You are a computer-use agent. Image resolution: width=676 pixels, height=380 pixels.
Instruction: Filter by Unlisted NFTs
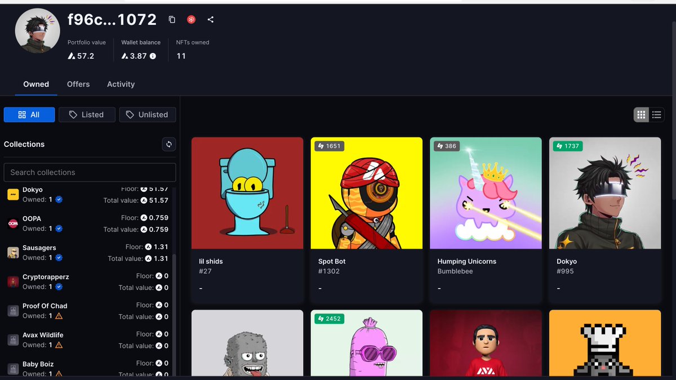coord(148,115)
